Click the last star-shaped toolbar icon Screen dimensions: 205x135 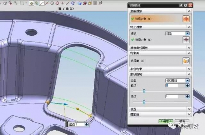point(100,3)
